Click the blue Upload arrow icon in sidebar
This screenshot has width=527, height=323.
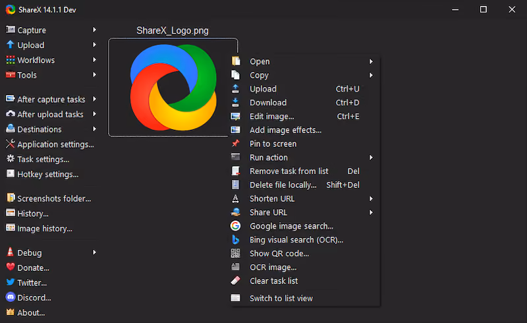pyautogui.click(x=11, y=44)
